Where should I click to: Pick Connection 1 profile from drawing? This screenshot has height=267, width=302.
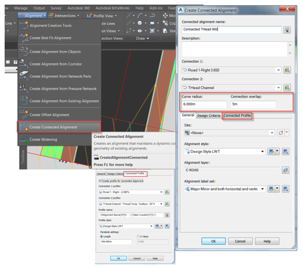[167, 192]
